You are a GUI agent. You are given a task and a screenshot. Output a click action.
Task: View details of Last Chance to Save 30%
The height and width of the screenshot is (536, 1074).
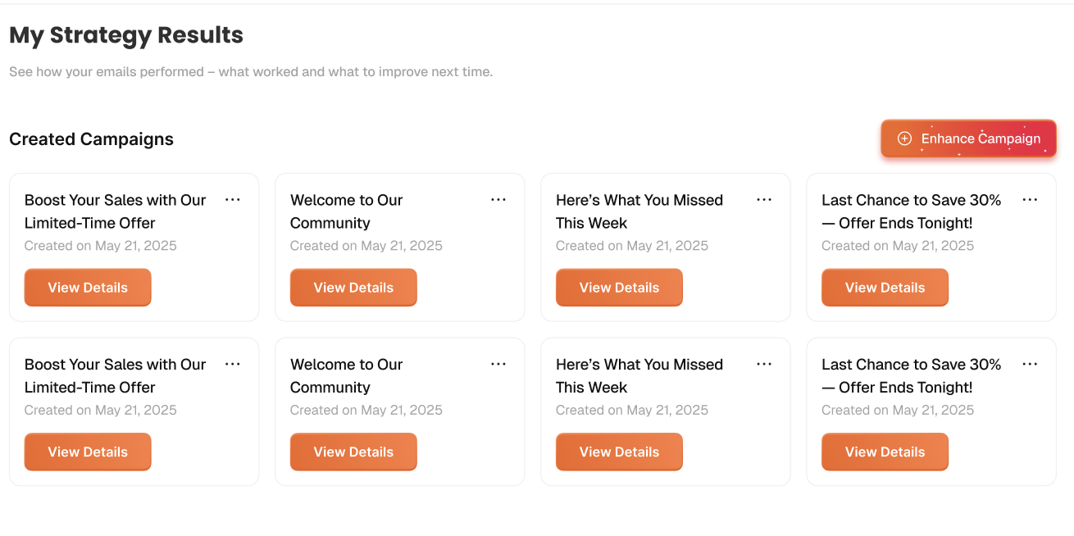885,288
